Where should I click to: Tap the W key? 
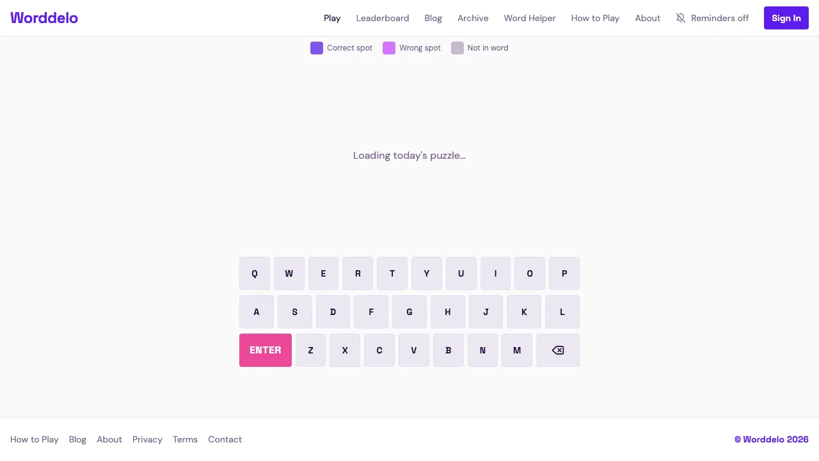click(x=289, y=273)
